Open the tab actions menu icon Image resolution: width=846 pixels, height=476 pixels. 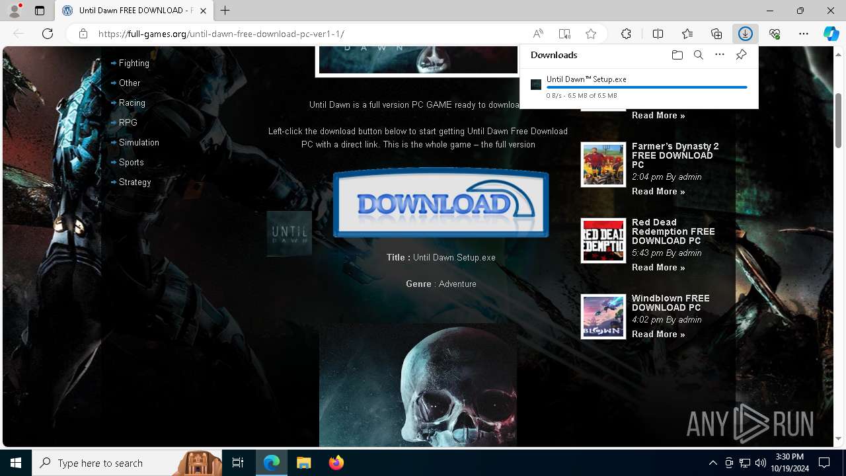(40, 11)
